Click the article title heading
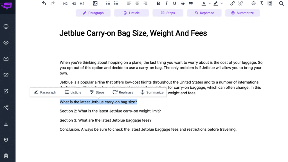The height and width of the screenshot is (162, 288). point(133,33)
